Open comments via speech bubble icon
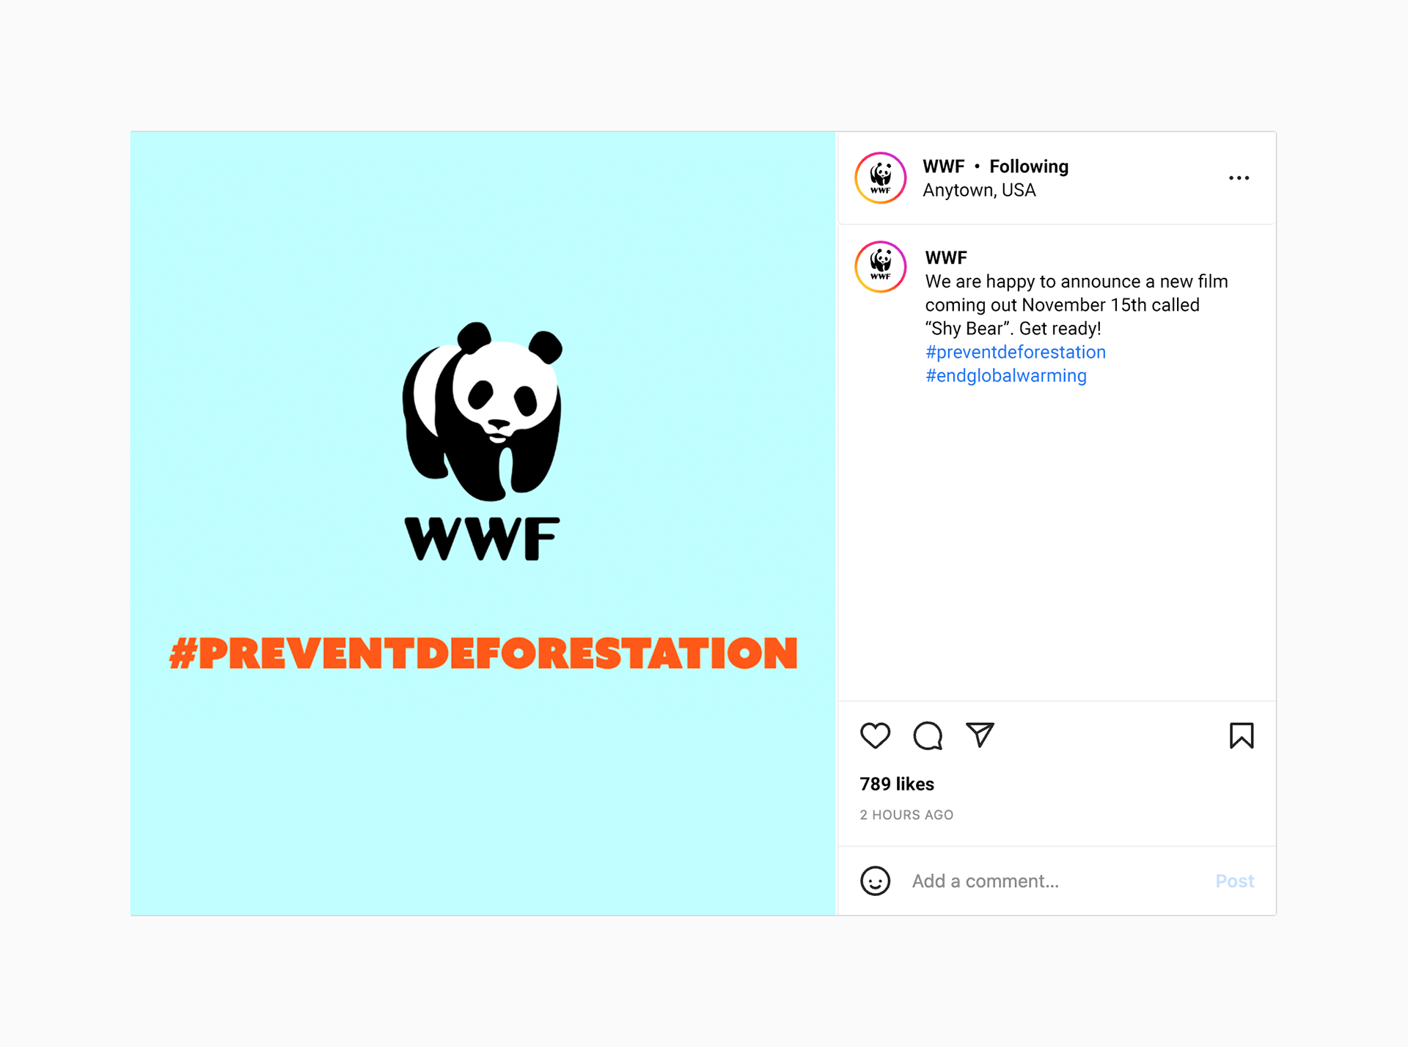Image resolution: width=1408 pixels, height=1047 pixels. (x=928, y=735)
